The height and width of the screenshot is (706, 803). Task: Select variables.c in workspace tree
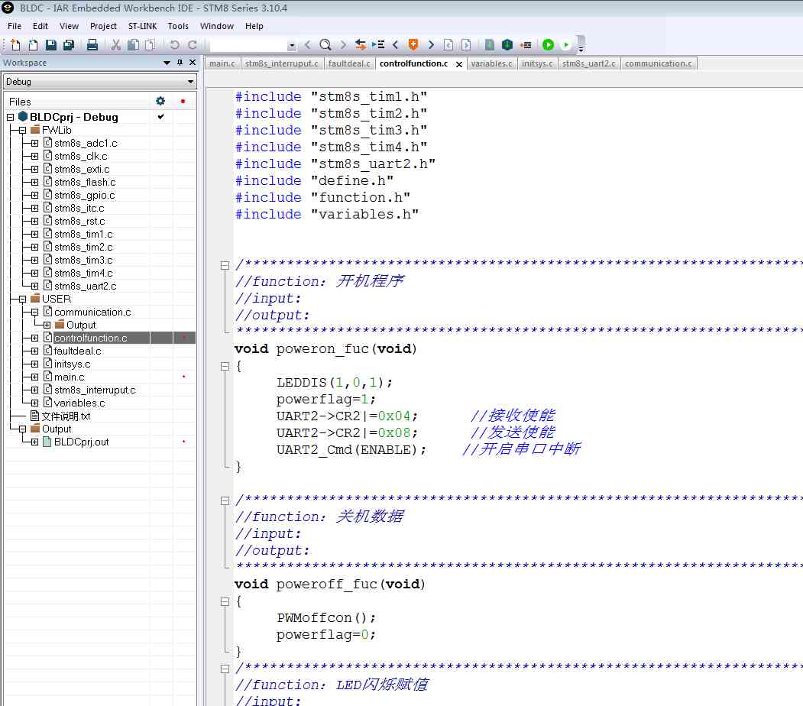tap(79, 403)
